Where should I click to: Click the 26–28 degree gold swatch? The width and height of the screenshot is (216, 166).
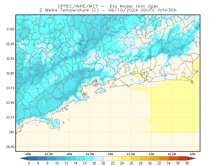click(x=136, y=158)
